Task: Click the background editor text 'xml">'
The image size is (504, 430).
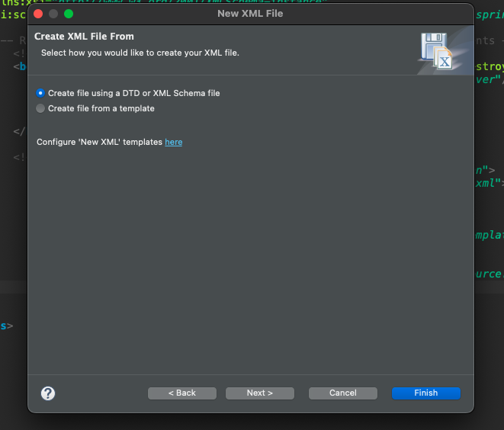Action: point(490,183)
